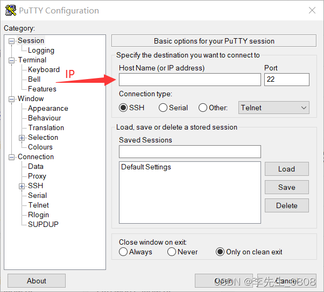Image resolution: width=324 pixels, height=292 pixels.
Task: Select the SSH connection type radio
Action: pos(124,108)
